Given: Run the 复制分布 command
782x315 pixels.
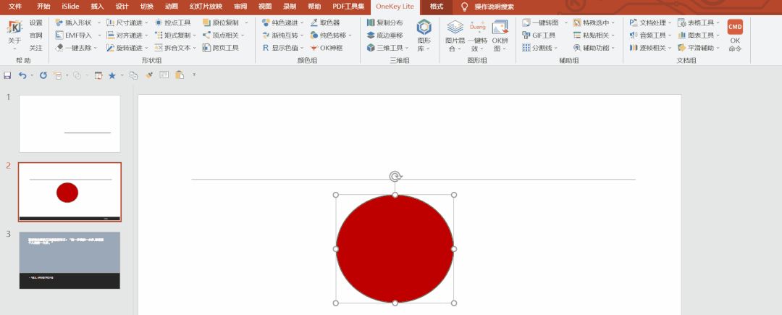Looking at the screenshot, I should (x=384, y=23).
